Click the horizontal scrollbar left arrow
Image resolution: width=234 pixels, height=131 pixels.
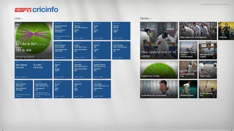2,130
